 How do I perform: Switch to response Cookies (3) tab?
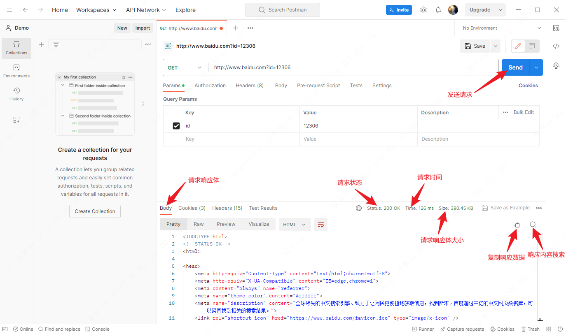192,208
